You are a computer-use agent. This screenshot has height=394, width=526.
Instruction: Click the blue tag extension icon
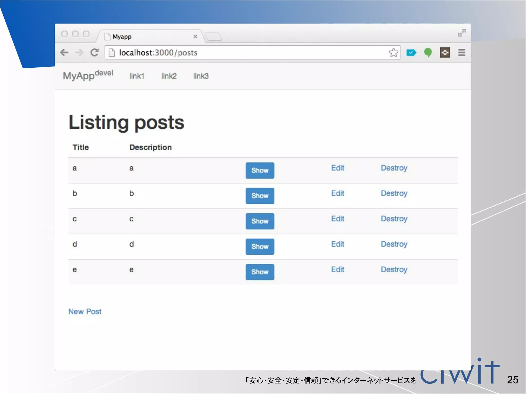pos(411,53)
